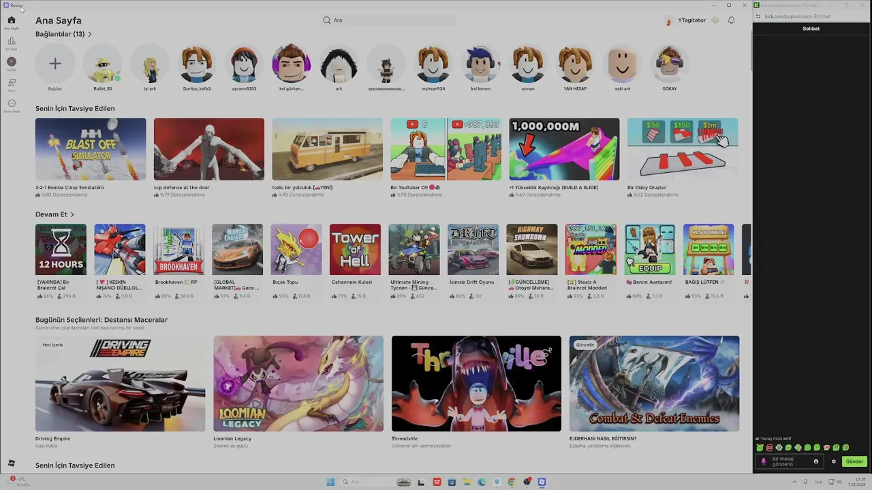The width and height of the screenshot is (872, 490).
Task: Click the Bağlan plus circle to add connection
Action: click(55, 64)
